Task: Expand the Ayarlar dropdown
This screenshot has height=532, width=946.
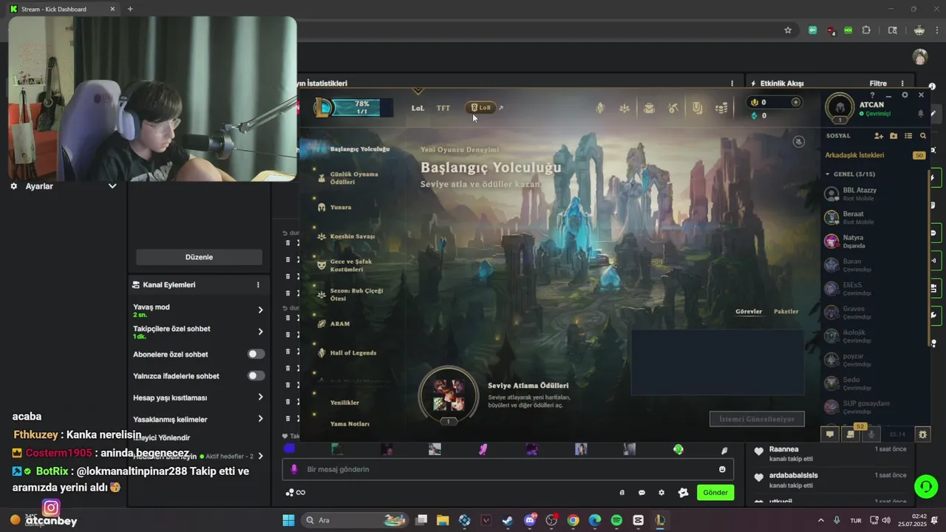Action: tap(112, 186)
